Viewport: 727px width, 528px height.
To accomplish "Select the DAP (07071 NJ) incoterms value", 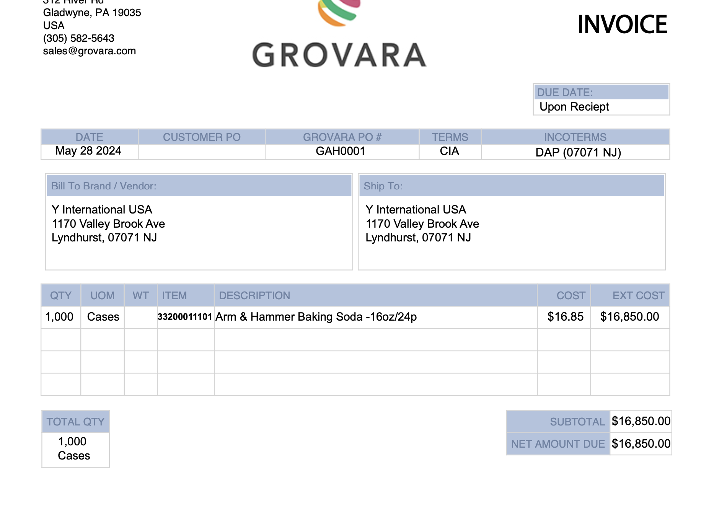I will click(x=578, y=152).
